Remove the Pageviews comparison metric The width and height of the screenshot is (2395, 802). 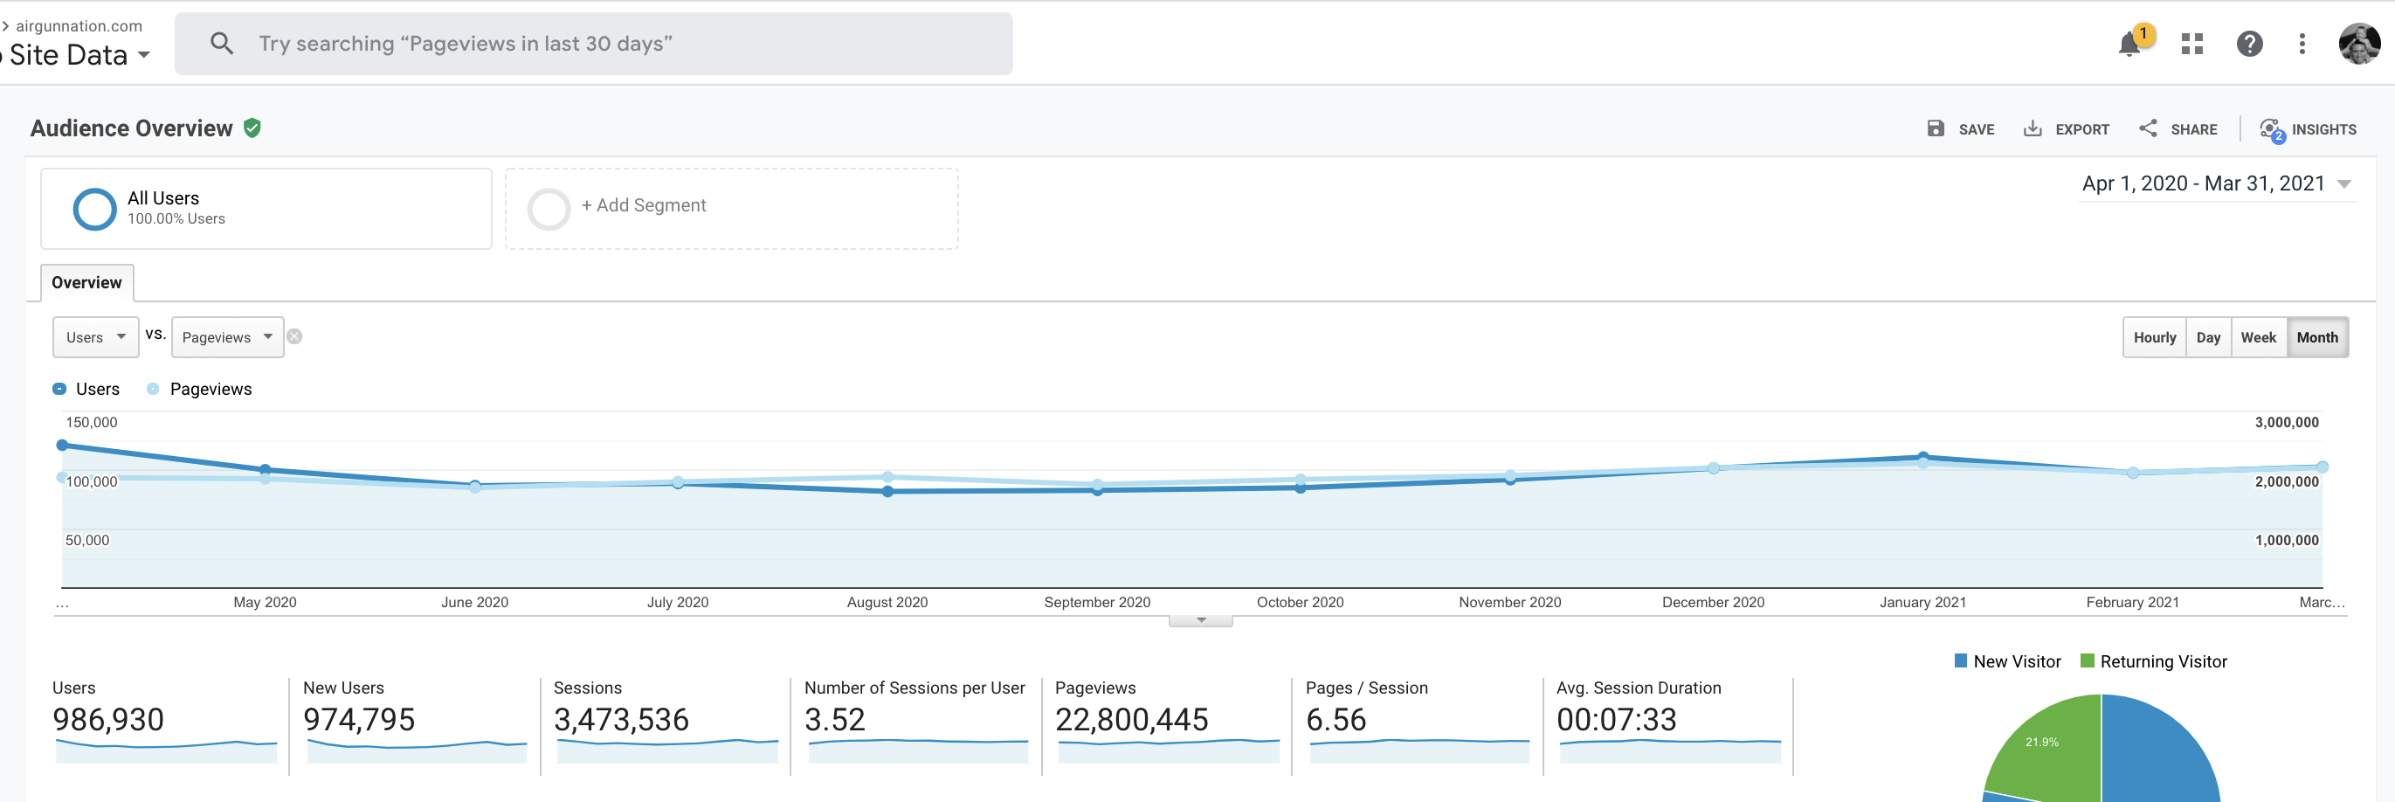pos(294,337)
